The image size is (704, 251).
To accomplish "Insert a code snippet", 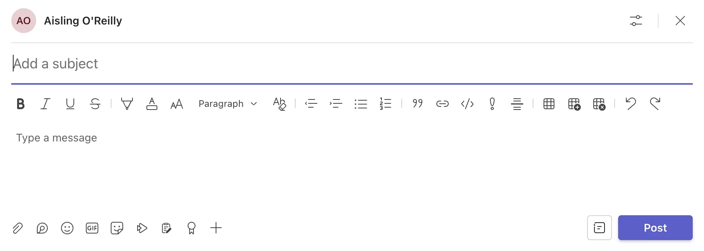I will click(x=467, y=104).
